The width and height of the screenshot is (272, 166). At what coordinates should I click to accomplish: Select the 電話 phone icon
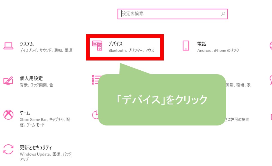pyautogui.click(x=186, y=46)
